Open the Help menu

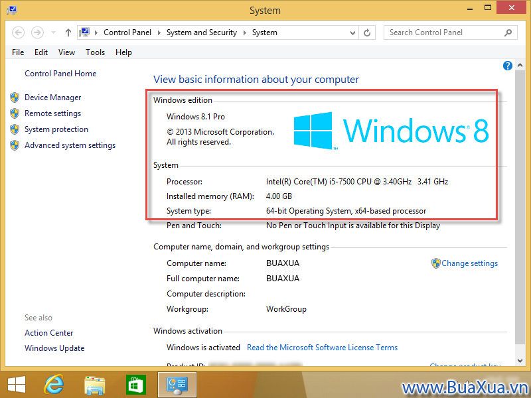123,52
